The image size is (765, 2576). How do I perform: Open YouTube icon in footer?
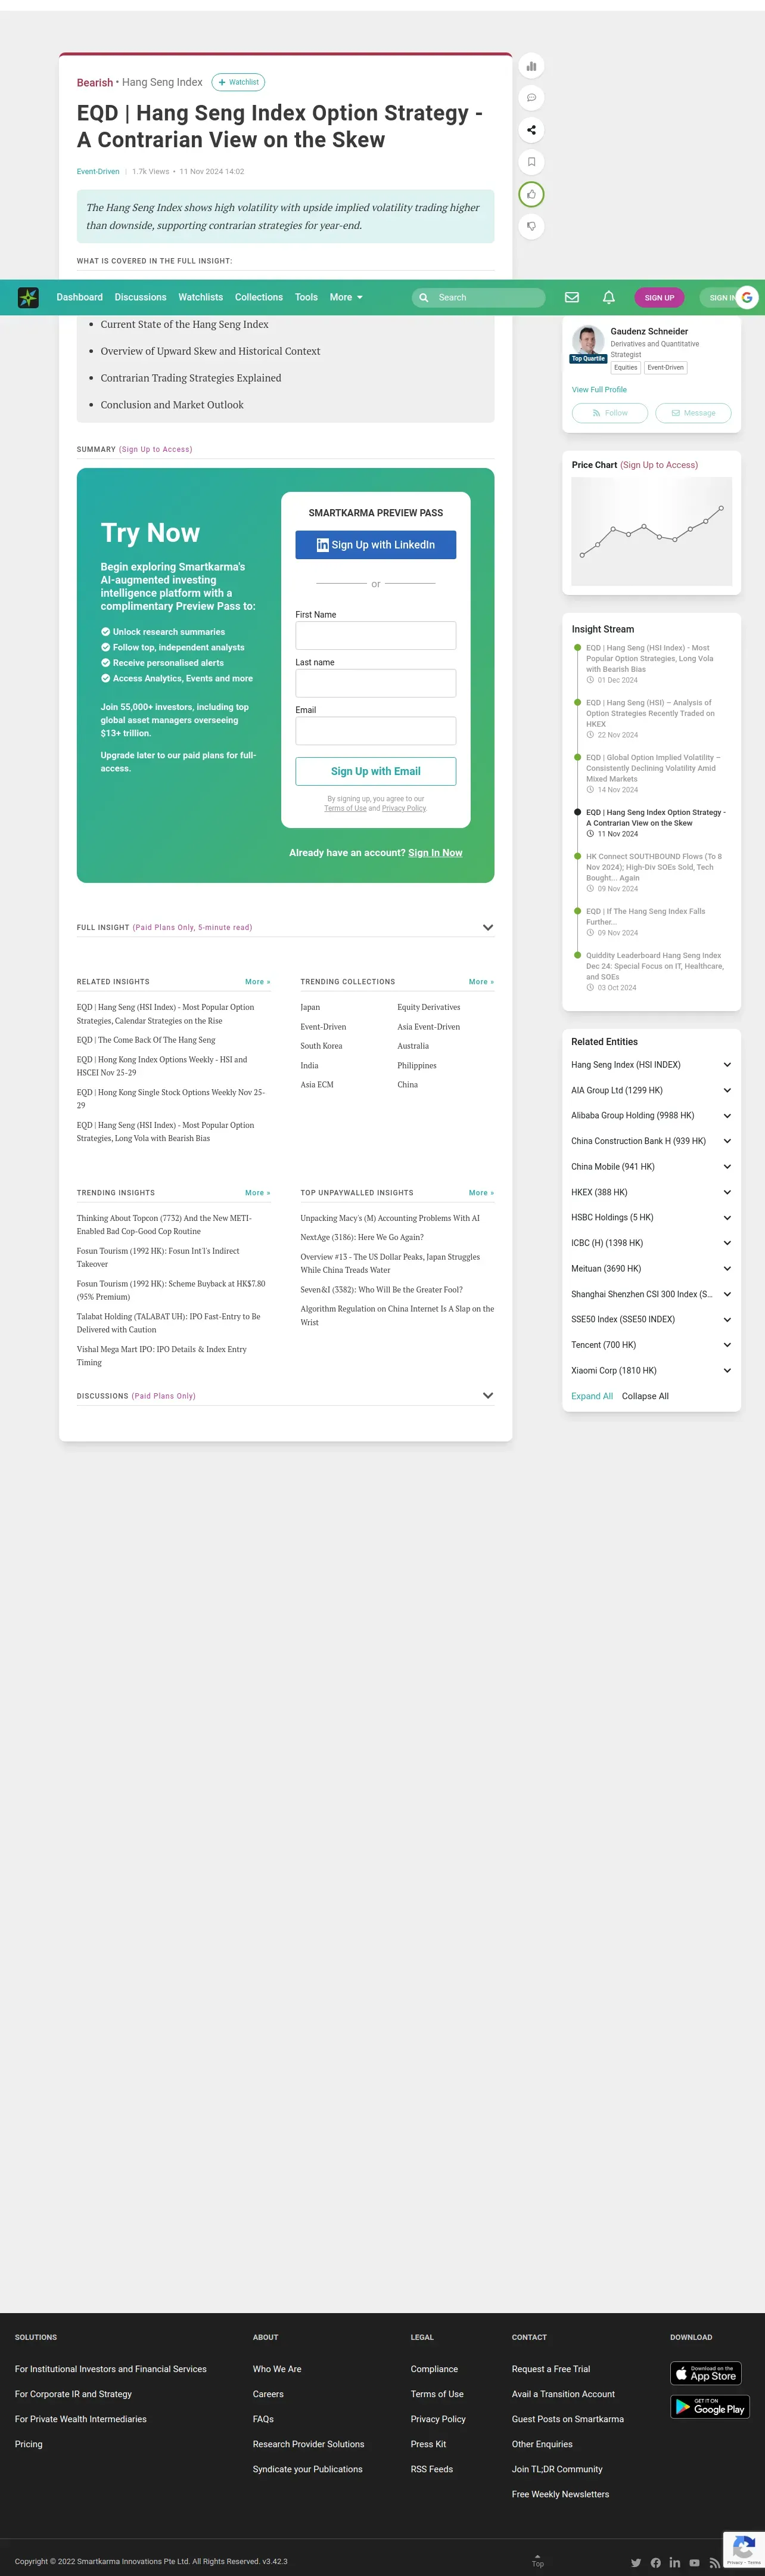pyautogui.click(x=694, y=2562)
